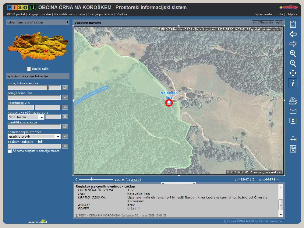Click the 'ulica, hišna številka' street input
This screenshot has height=228, width=304.
click(x=27, y=88)
